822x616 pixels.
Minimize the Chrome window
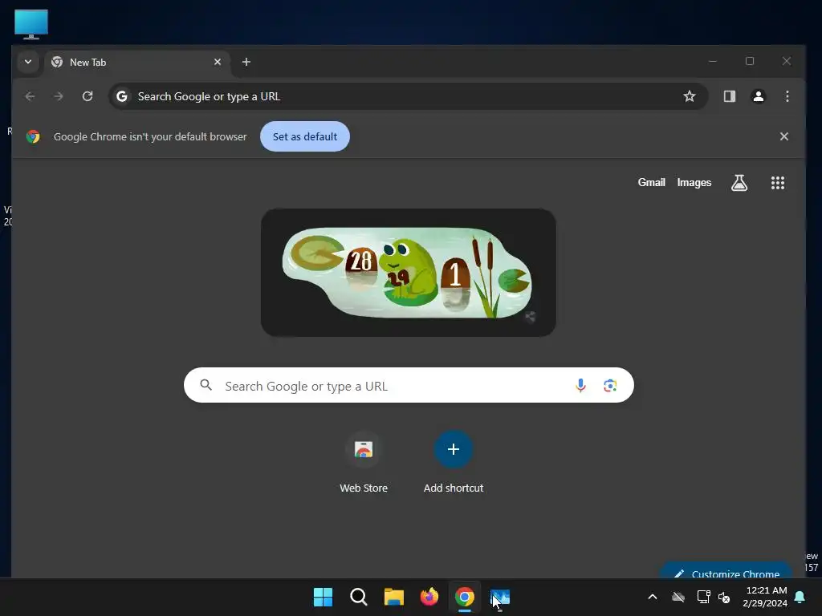(x=713, y=61)
